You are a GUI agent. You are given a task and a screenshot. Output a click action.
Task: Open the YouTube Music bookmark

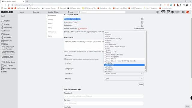[x=20, y=8]
